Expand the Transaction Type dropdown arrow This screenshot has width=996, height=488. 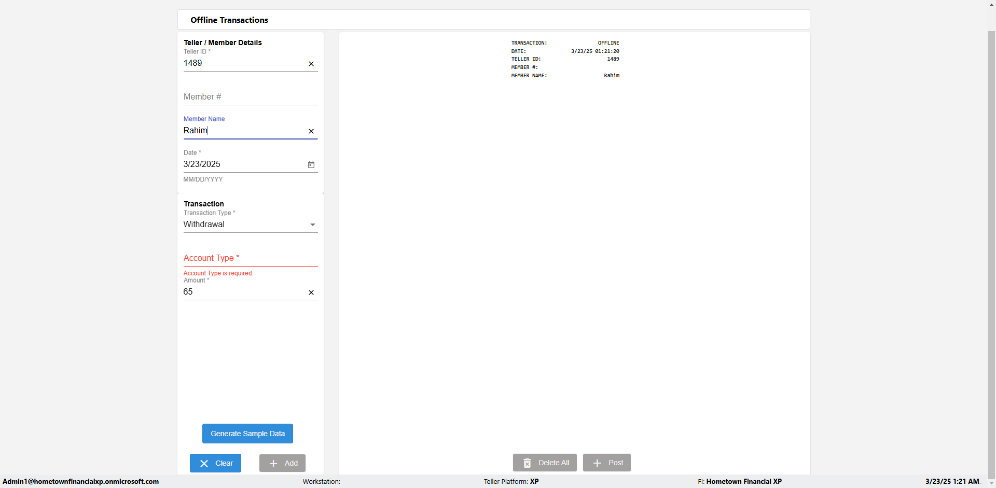point(313,225)
